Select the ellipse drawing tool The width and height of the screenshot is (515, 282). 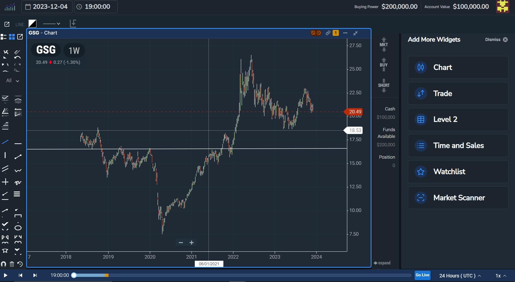tap(18, 228)
